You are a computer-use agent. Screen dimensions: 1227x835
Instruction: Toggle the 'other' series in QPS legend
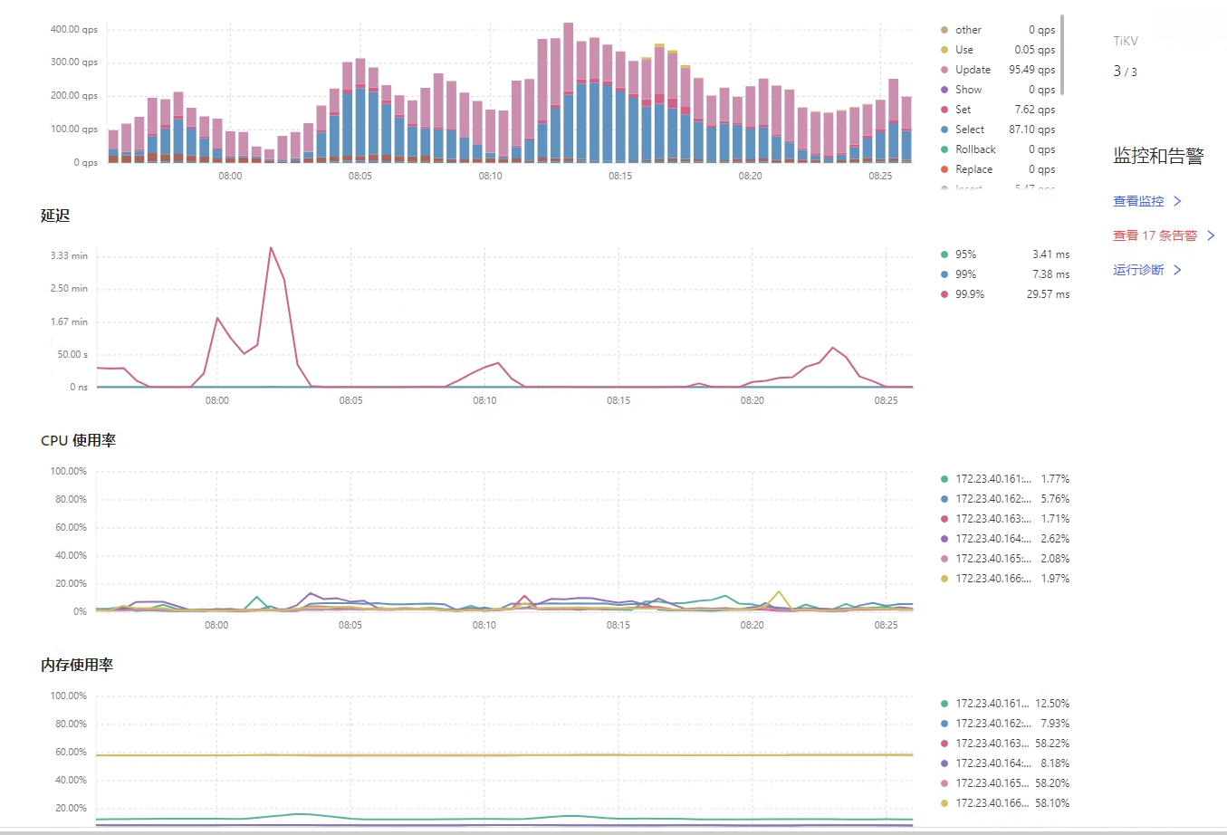997,30
